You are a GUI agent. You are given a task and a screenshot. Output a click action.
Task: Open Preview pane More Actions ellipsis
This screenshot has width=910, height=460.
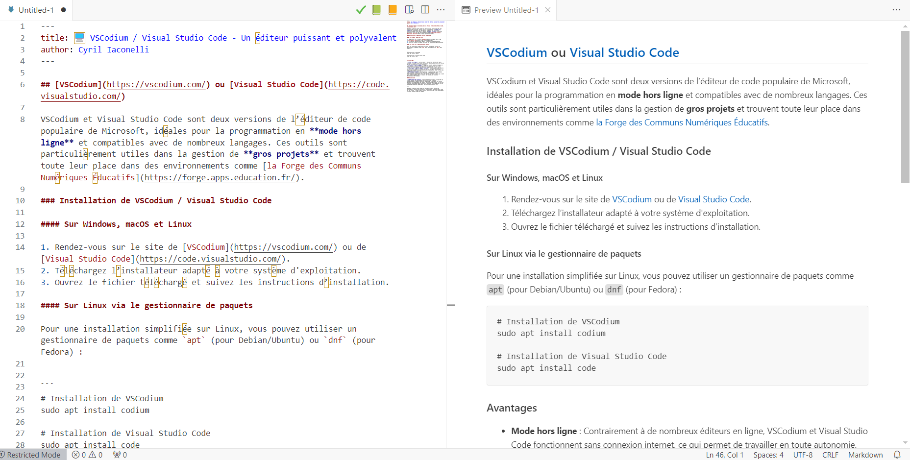coord(896,10)
